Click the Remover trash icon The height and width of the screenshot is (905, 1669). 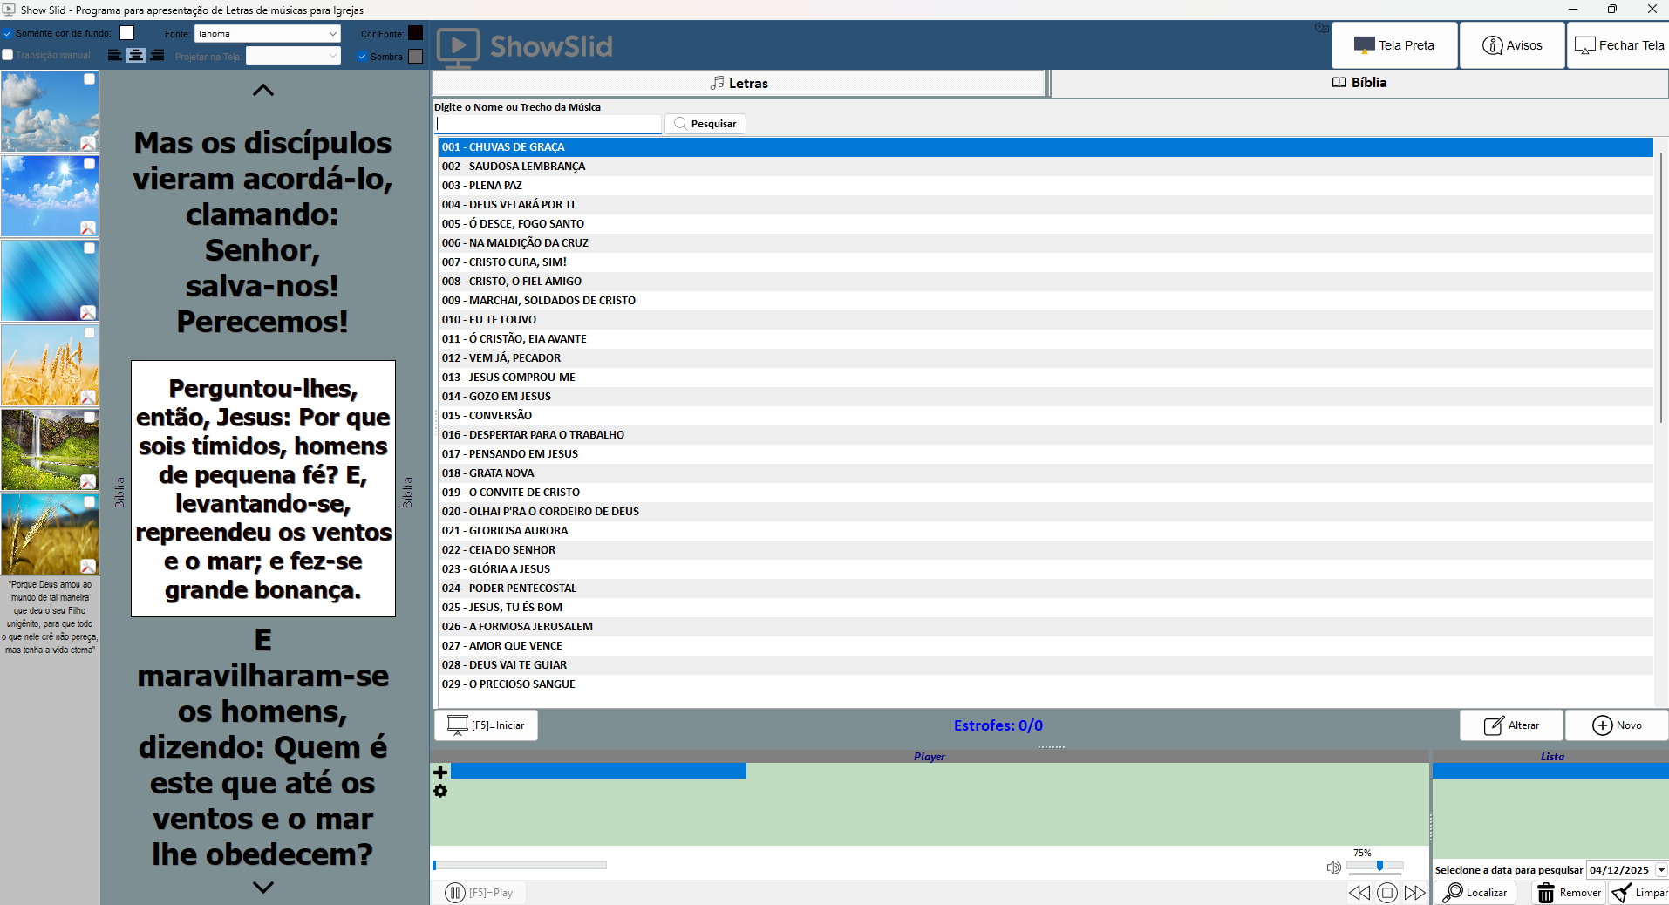(x=1544, y=892)
